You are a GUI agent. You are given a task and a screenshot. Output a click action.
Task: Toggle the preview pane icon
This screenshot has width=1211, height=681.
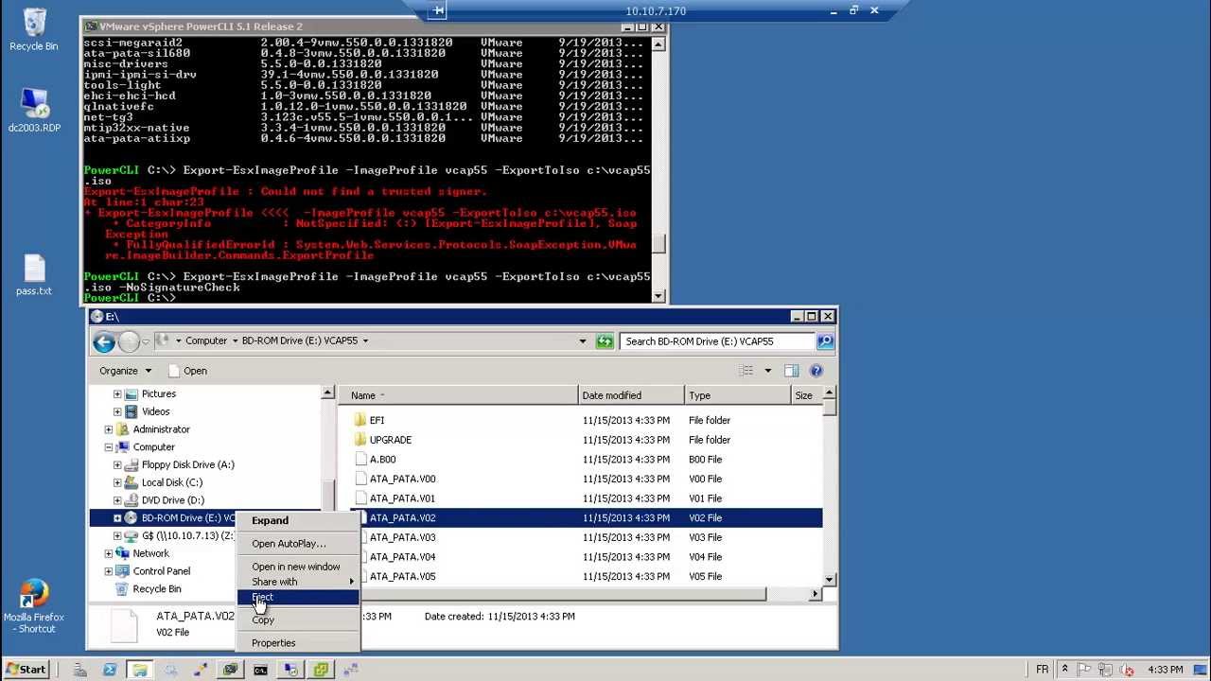click(x=791, y=371)
